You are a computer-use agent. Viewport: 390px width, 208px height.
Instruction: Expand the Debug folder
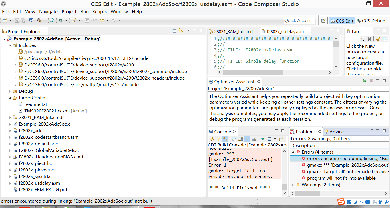click(x=10, y=91)
